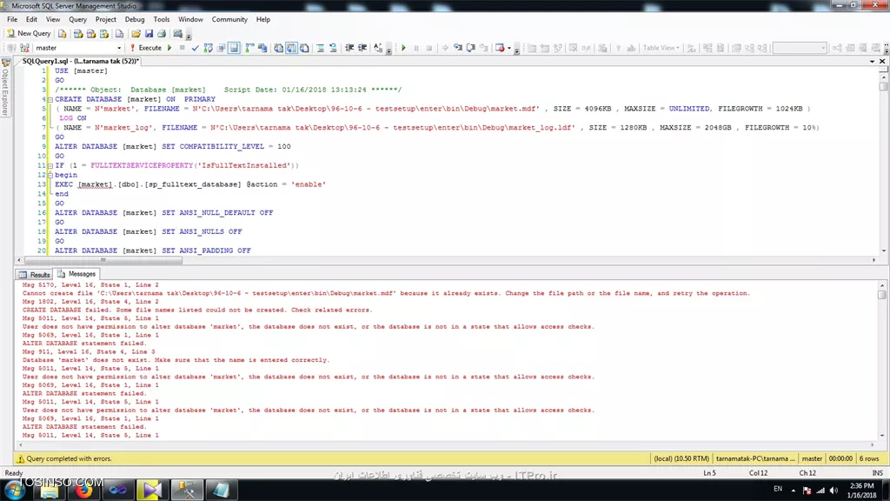Click the Open File folder icon
This screenshot has width=890, height=501.
pyautogui.click(x=136, y=34)
